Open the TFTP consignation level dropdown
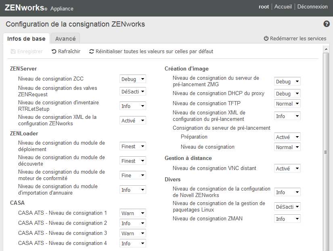Screen dimensions: 333x251 click(x=287, y=104)
